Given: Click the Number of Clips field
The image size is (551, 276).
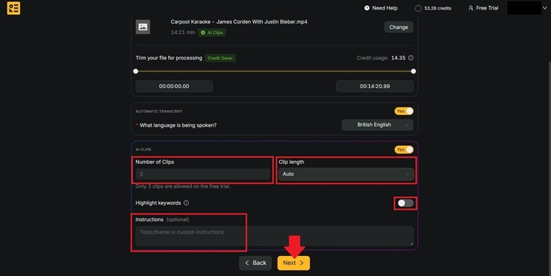Looking at the screenshot, I should tap(202, 174).
